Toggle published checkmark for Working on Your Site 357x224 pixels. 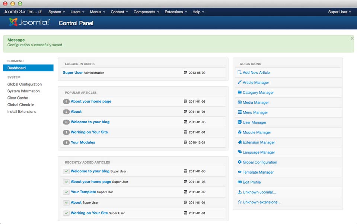point(66,213)
